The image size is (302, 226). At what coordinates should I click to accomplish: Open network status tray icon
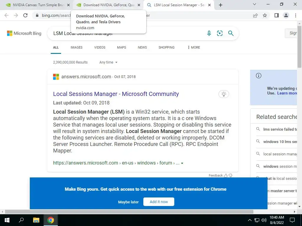point(257,220)
